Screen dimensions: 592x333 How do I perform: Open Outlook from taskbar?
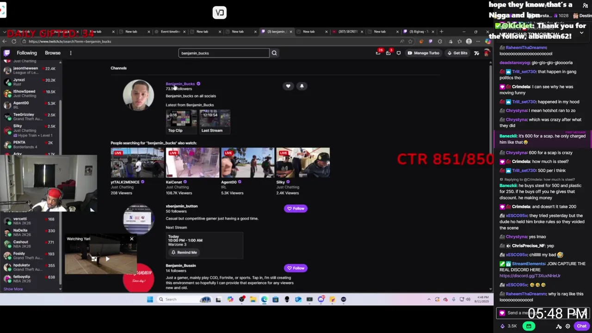coord(298,299)
